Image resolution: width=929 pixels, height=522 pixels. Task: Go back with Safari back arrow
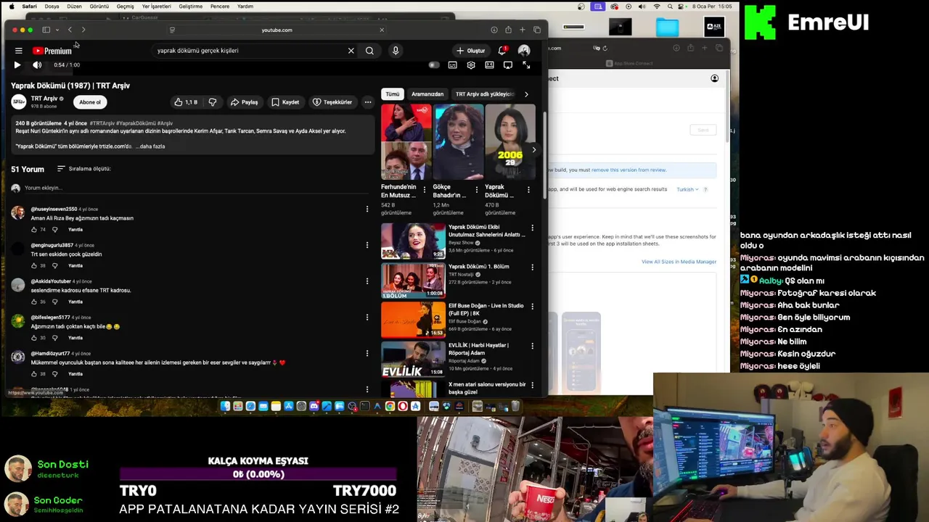click(x=70, y=30)
